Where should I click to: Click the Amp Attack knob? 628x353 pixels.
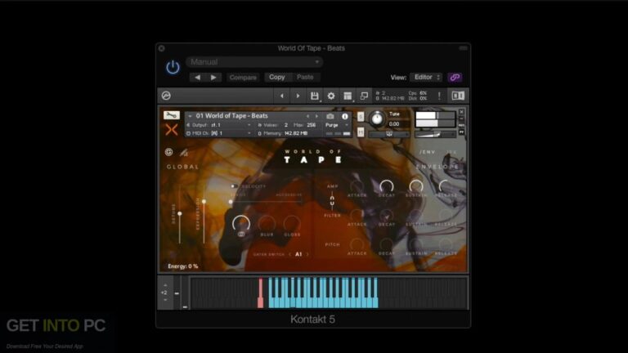tap(357, 186)
